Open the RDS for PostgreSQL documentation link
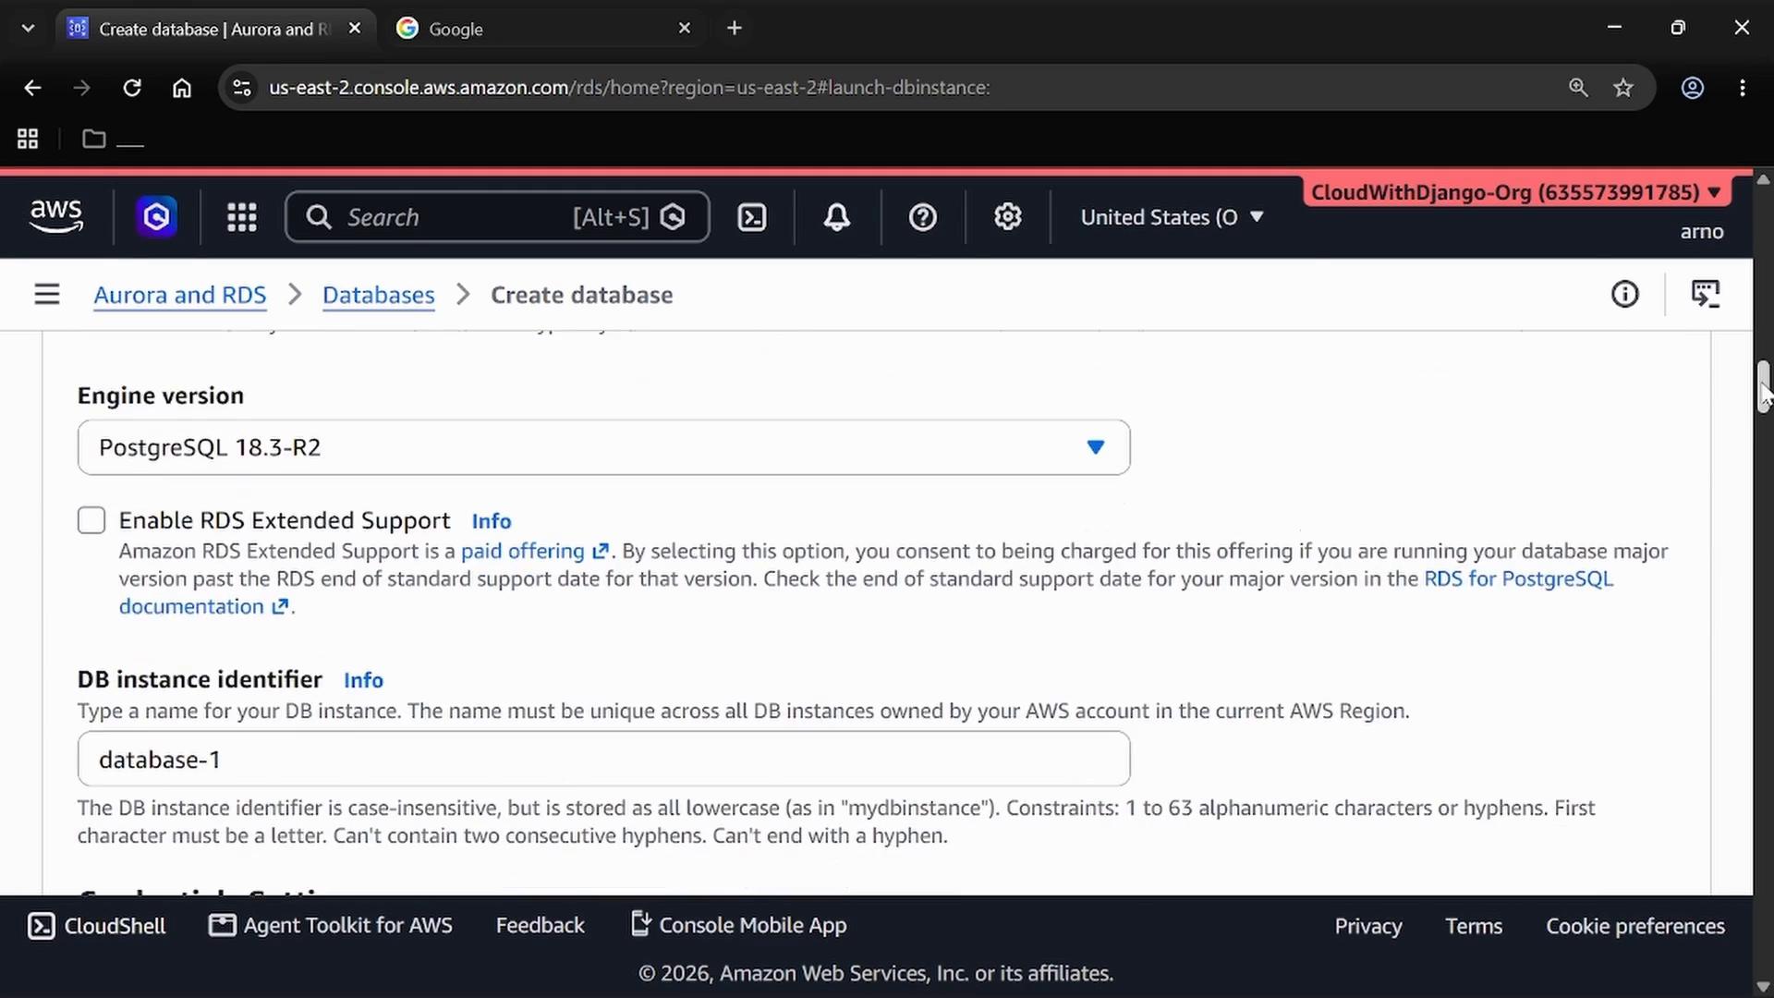Viewport: 1774px width, 998px height. 1518,578
